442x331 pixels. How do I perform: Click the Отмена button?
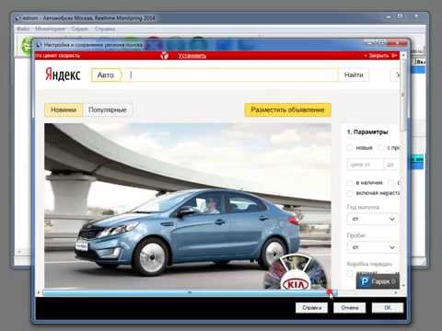click(350, 307)
